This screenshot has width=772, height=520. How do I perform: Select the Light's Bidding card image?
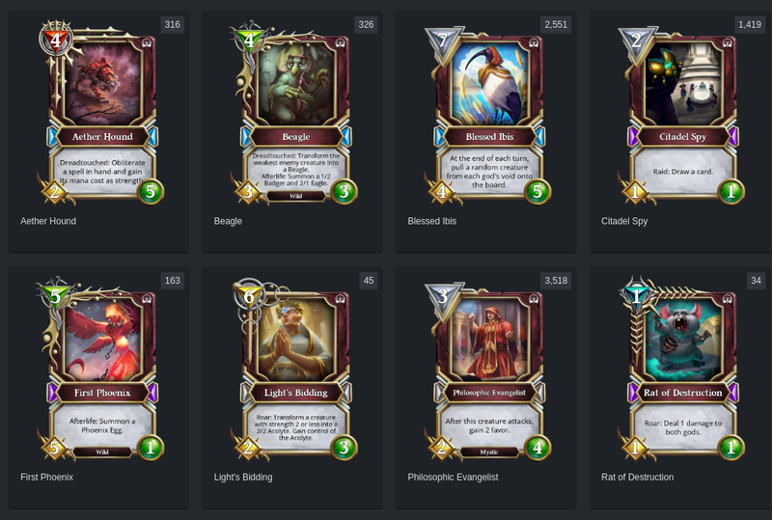point(295,369)
